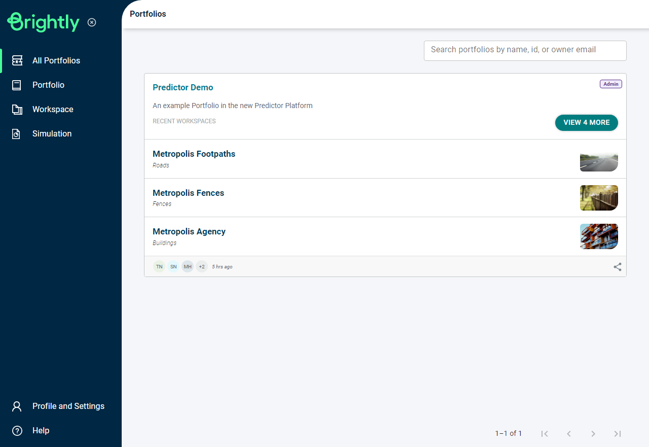Share the Predictor Demo portfolio
Viewport: 649px width, 447px height.
[618, 266]
